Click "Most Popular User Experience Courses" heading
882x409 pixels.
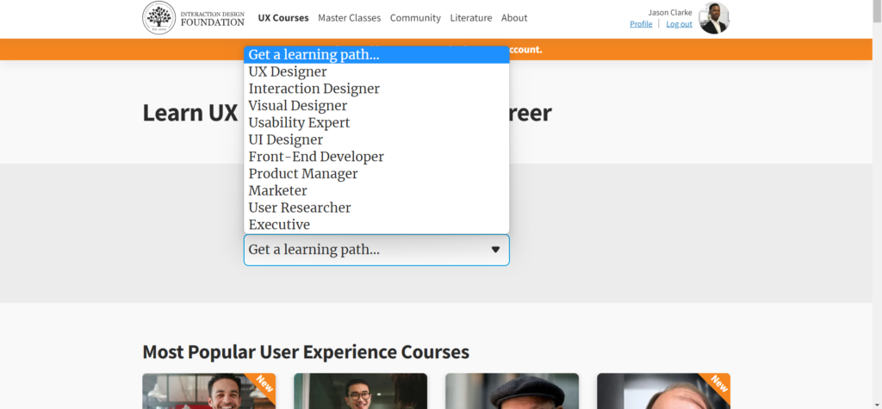tap(306, 351)
